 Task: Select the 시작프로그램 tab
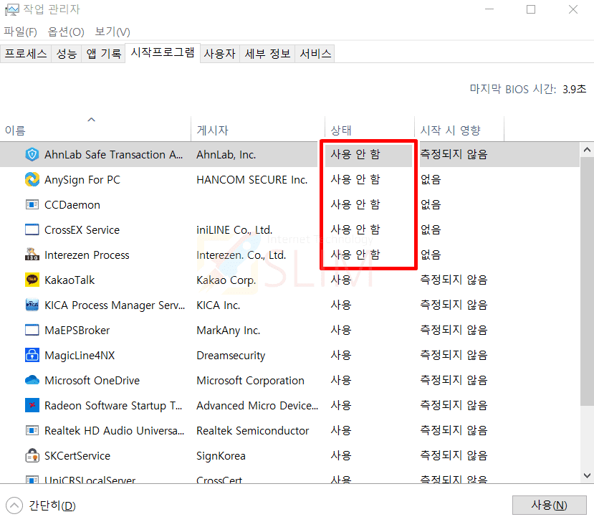[163, 52]
